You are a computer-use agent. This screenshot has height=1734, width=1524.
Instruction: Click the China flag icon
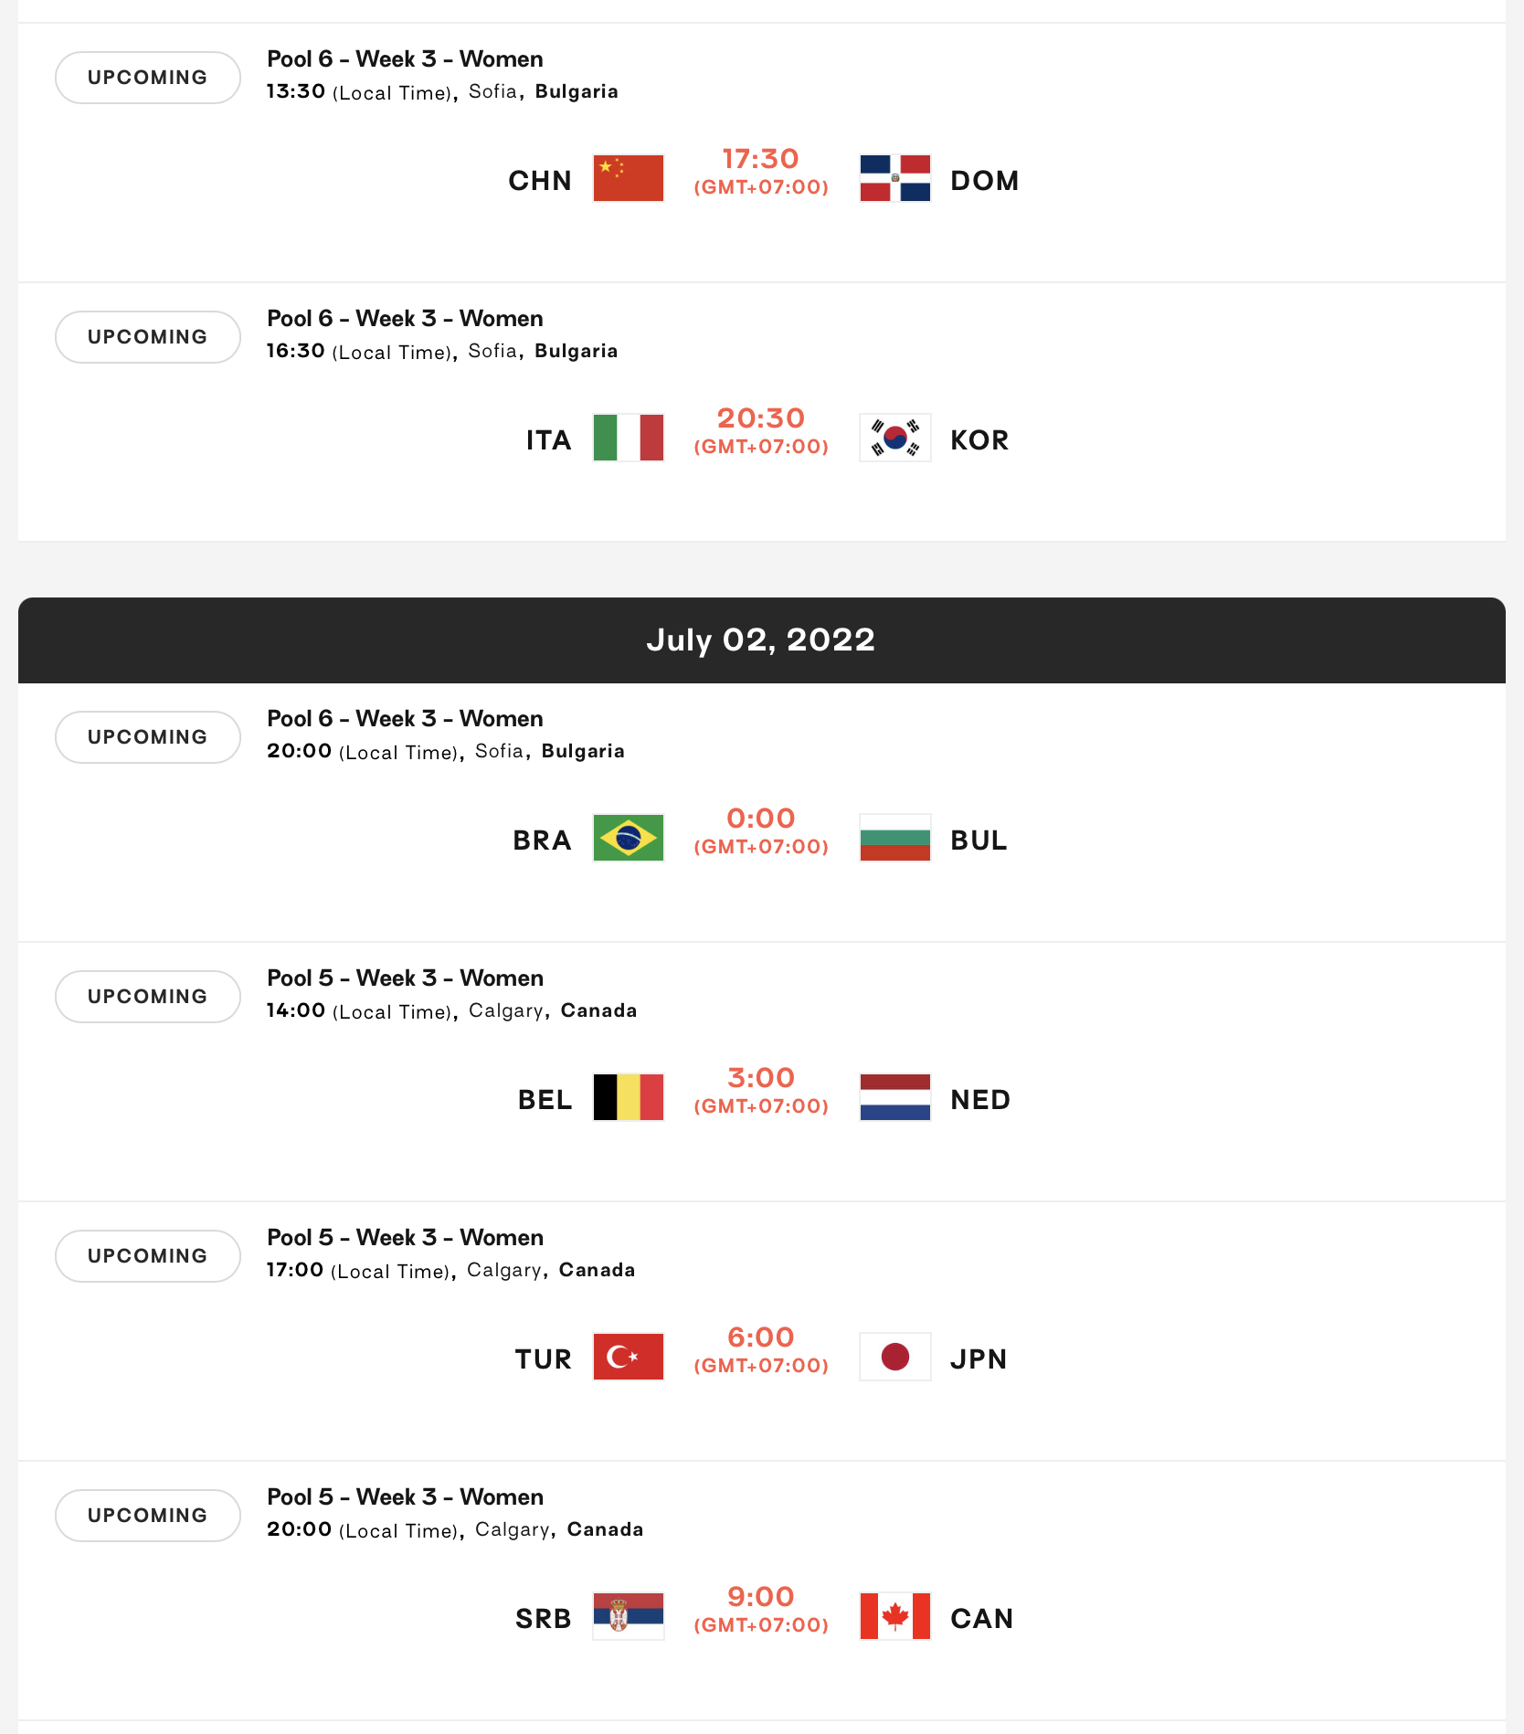628,178
